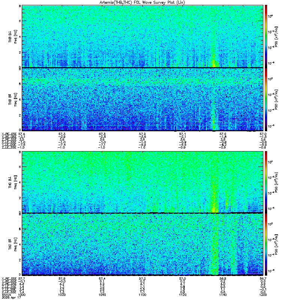Select the 1140 time tick label
281x300 pixels.
pos(223,295)
